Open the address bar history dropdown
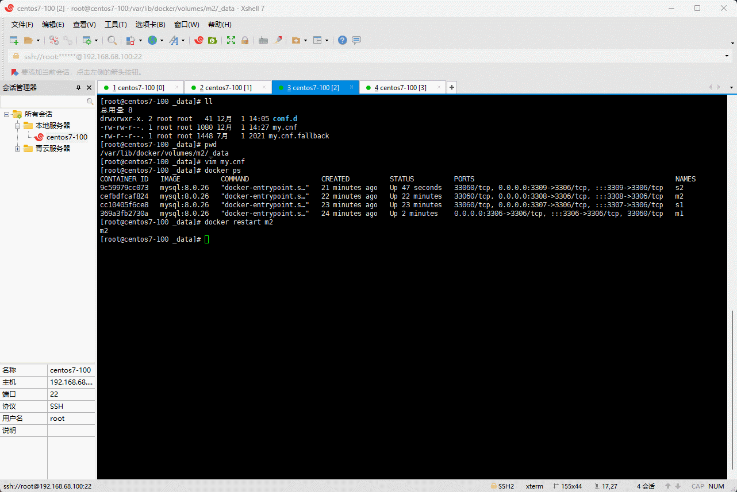This screenshot has width=737, height=492. click(727, 56)
